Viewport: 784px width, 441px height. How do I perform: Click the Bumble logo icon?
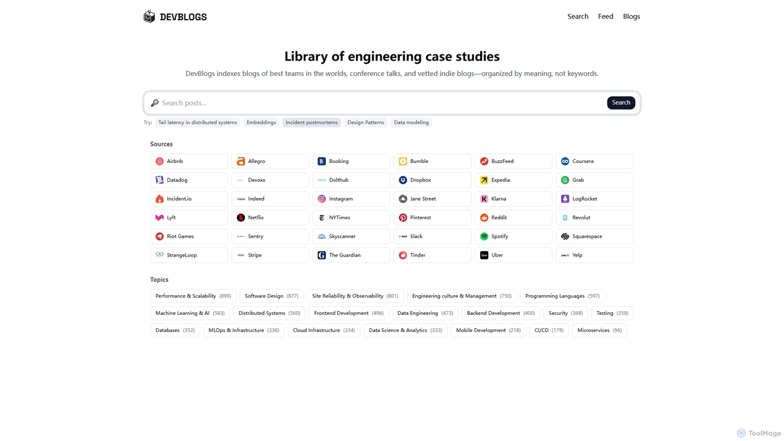click(x=403, y=161)
